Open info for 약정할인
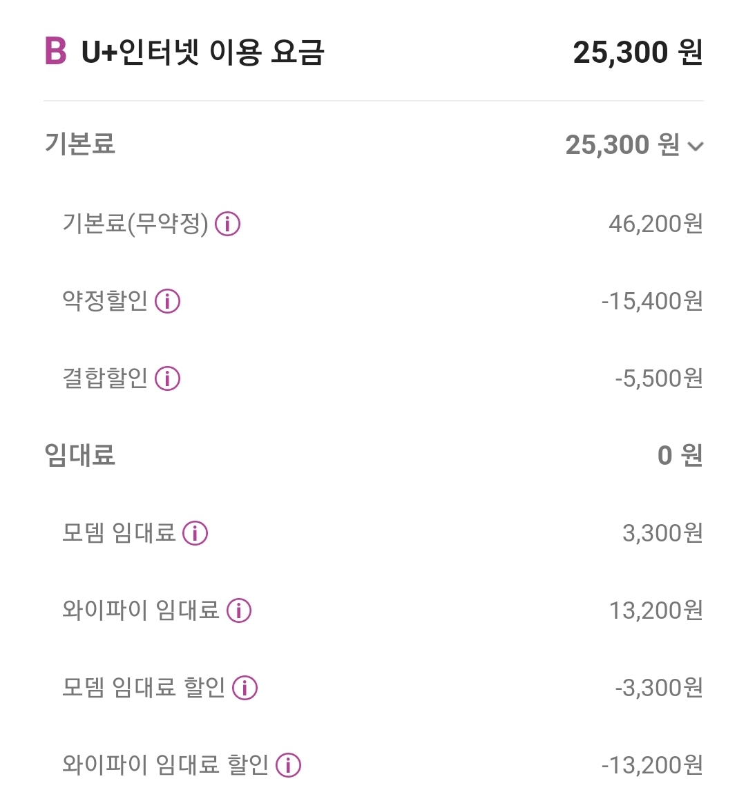This screenshot has height=799, width=746. pyautogui.click(x=167, y=301)
